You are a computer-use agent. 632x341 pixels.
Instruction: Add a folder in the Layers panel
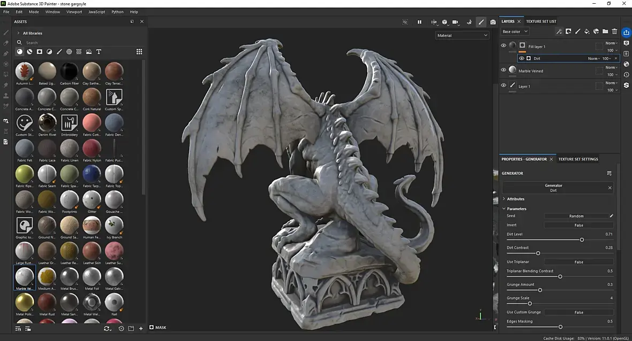605,32
